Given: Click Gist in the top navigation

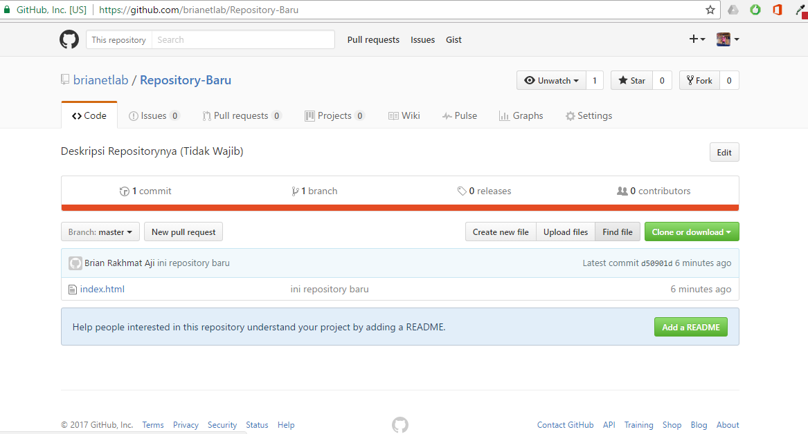Looking at the screenshot, I should pos(454,39).
